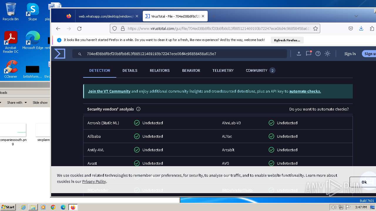Click the system clock 3:47 PM

(x=361, y=207)
